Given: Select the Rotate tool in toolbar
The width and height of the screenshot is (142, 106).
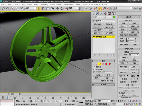Looking at the screenshot, I should [x=62, y=9].
